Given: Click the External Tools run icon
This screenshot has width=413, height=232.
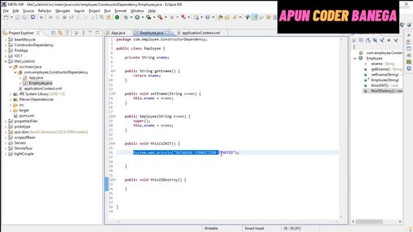Looking at the screenshot, I should tap(160, 17).
